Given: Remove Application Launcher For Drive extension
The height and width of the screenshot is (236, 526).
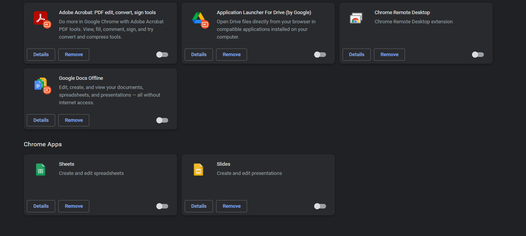Looking at the screenshot, I should pyautogui.click(x=231, y=55).
